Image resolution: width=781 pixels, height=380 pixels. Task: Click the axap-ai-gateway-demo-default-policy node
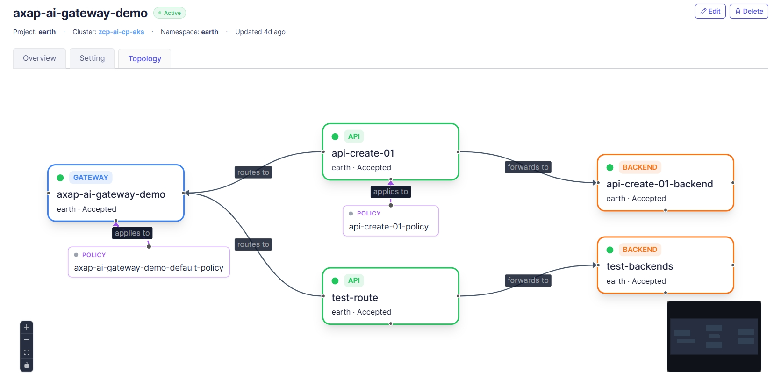[x=149, y=262]
